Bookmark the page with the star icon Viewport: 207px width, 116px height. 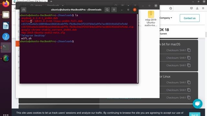click(x=170, y=8)
